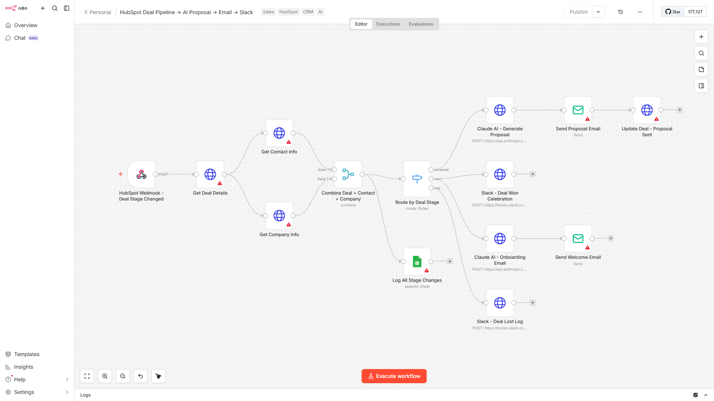Switch to the Evaluations tab

(x=421, y=24)
